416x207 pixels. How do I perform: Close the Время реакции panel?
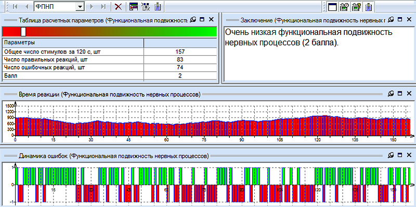(x=409, y=94)
